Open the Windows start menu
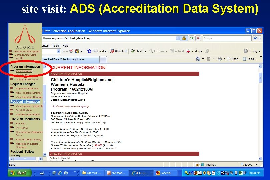The image size is (270, 180). 19,173
